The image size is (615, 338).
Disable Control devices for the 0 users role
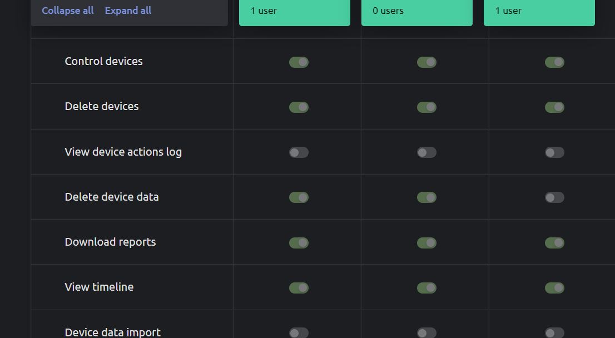click(426, 62)
